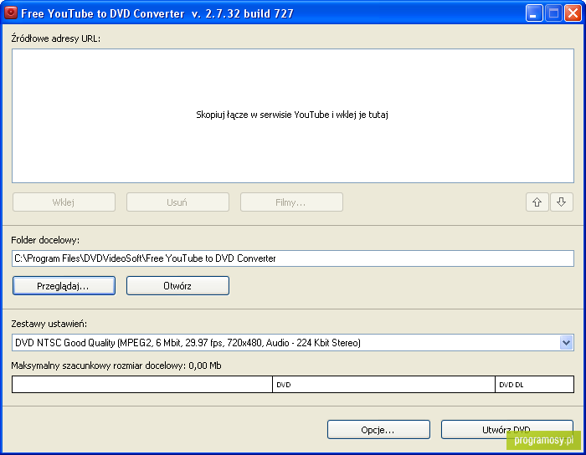The height and width of the screenshot is (455, 586).
Task: Browse for folder with the Przeglądaj... button
Action: tap(64, 285)
